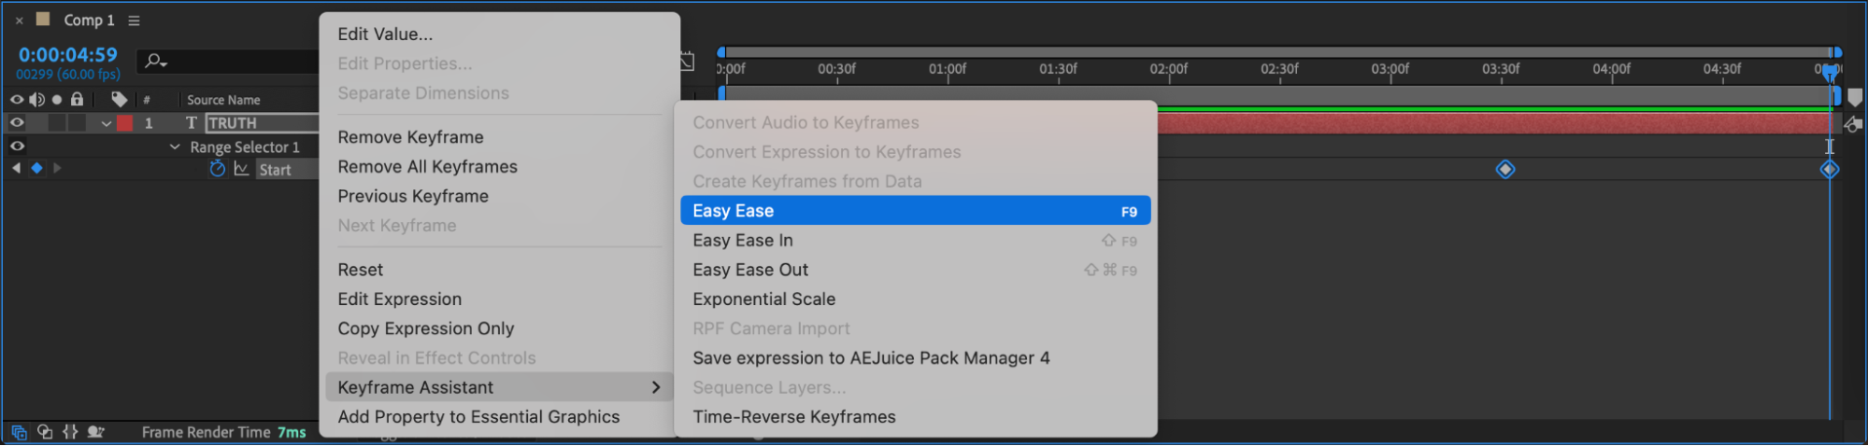Select Time-Reverse Keyframes
The image size is (1868, 446).
point(793,417)
